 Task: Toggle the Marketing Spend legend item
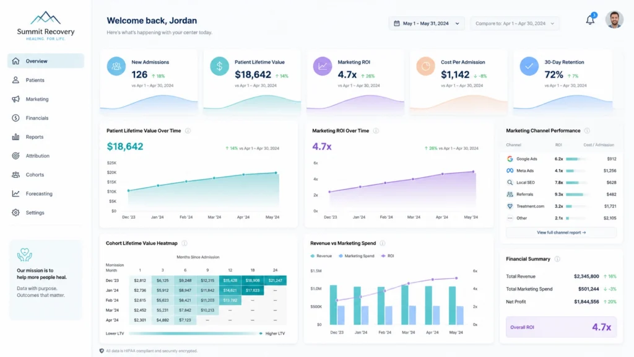[x=356, y=256]
